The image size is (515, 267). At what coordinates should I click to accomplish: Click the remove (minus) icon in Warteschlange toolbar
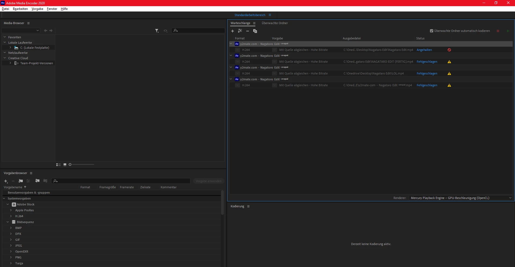point(248,31)
